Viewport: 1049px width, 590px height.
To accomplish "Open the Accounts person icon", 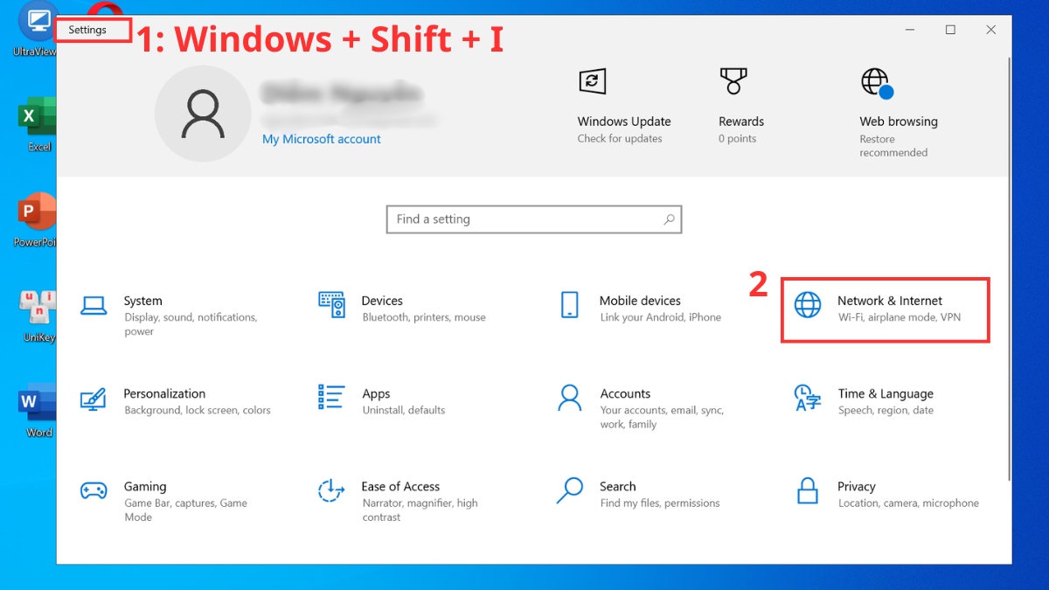I will click(x=569, y=398).
